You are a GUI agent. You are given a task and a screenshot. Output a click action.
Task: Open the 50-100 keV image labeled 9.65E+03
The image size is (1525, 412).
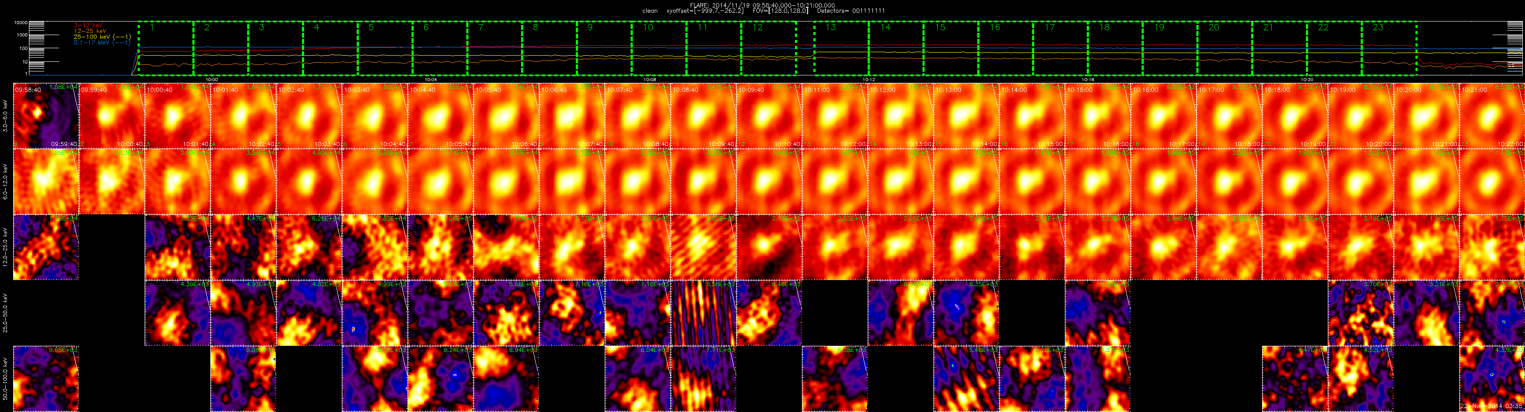click(x=46, y=378)
